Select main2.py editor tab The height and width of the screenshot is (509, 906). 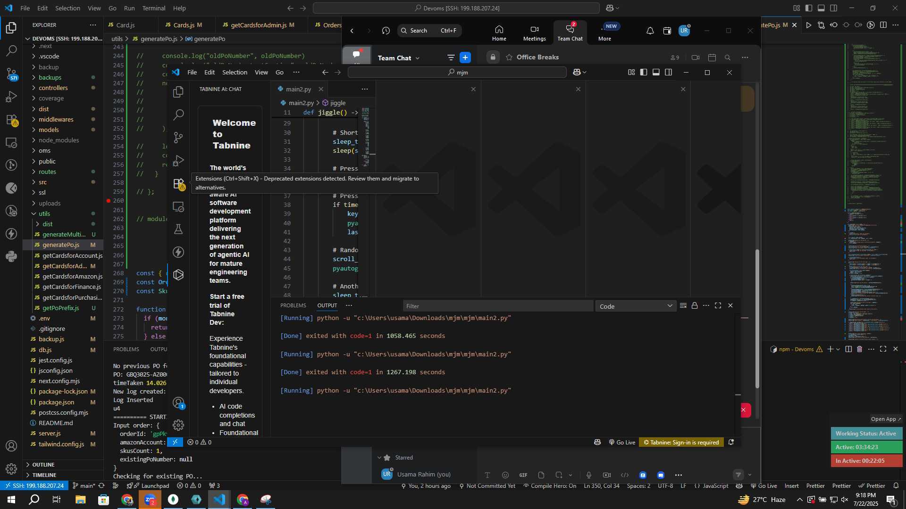pos(298,89)
